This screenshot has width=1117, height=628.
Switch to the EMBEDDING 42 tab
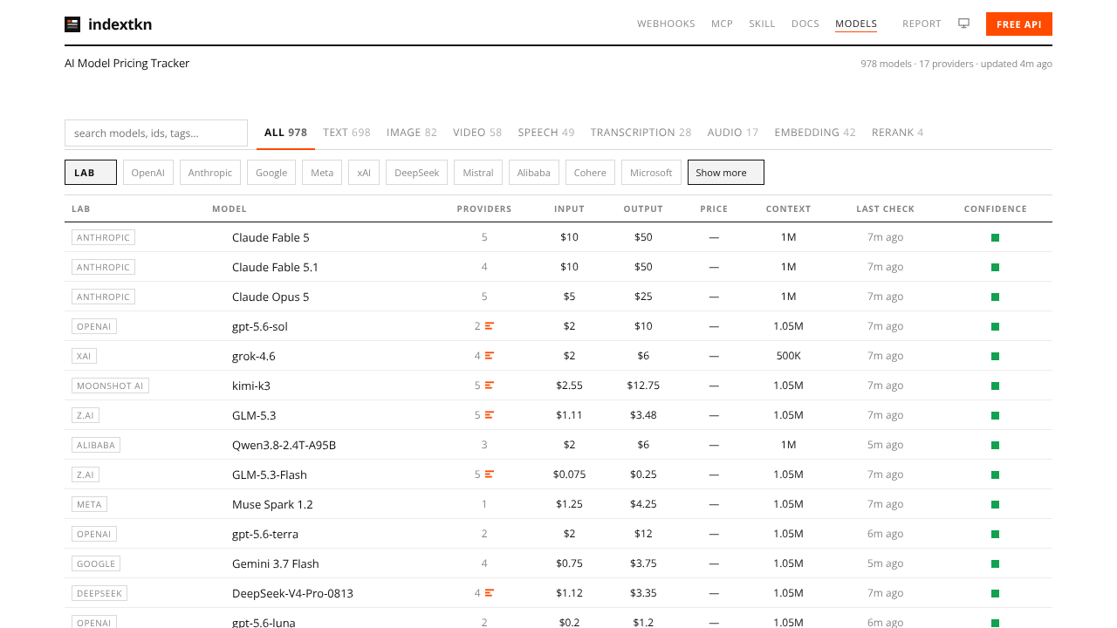click(815, 133)
